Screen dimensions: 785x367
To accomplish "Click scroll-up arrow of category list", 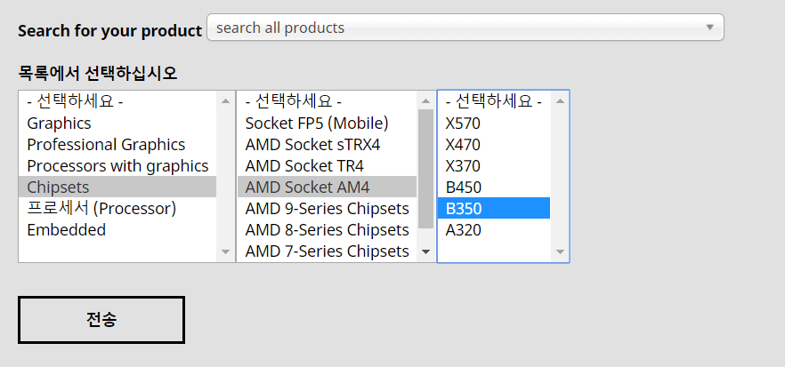I will click(x=225, y=101).
